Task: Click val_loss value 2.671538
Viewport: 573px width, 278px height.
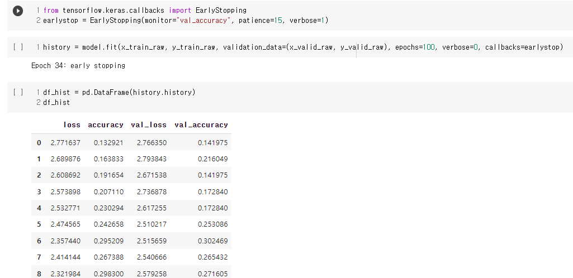Action: 151,175
